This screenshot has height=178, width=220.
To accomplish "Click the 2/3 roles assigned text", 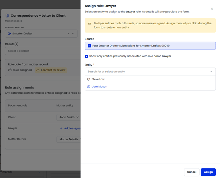I will pos(20,70).
